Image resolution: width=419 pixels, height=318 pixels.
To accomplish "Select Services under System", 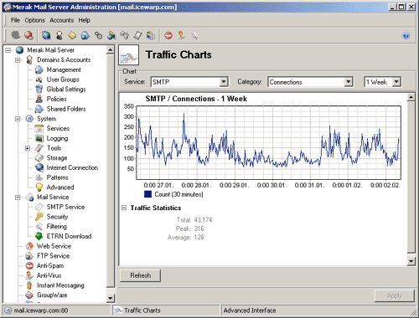I will click(58, 129).
